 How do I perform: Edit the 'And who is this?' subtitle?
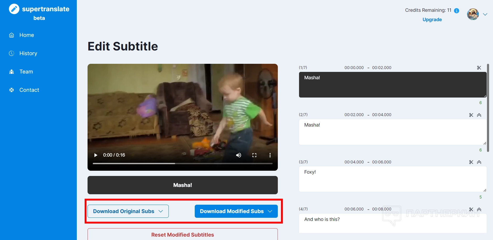(x=393, y=223)
